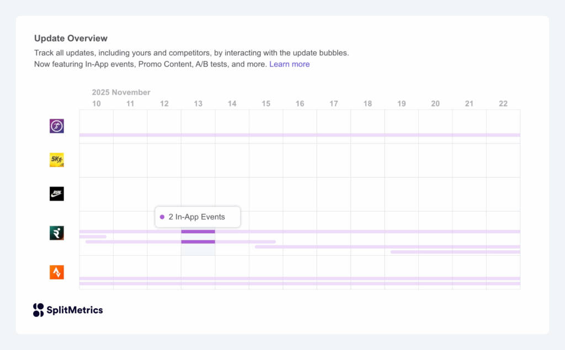Select the highlighted November 13 column

(198, 248)
